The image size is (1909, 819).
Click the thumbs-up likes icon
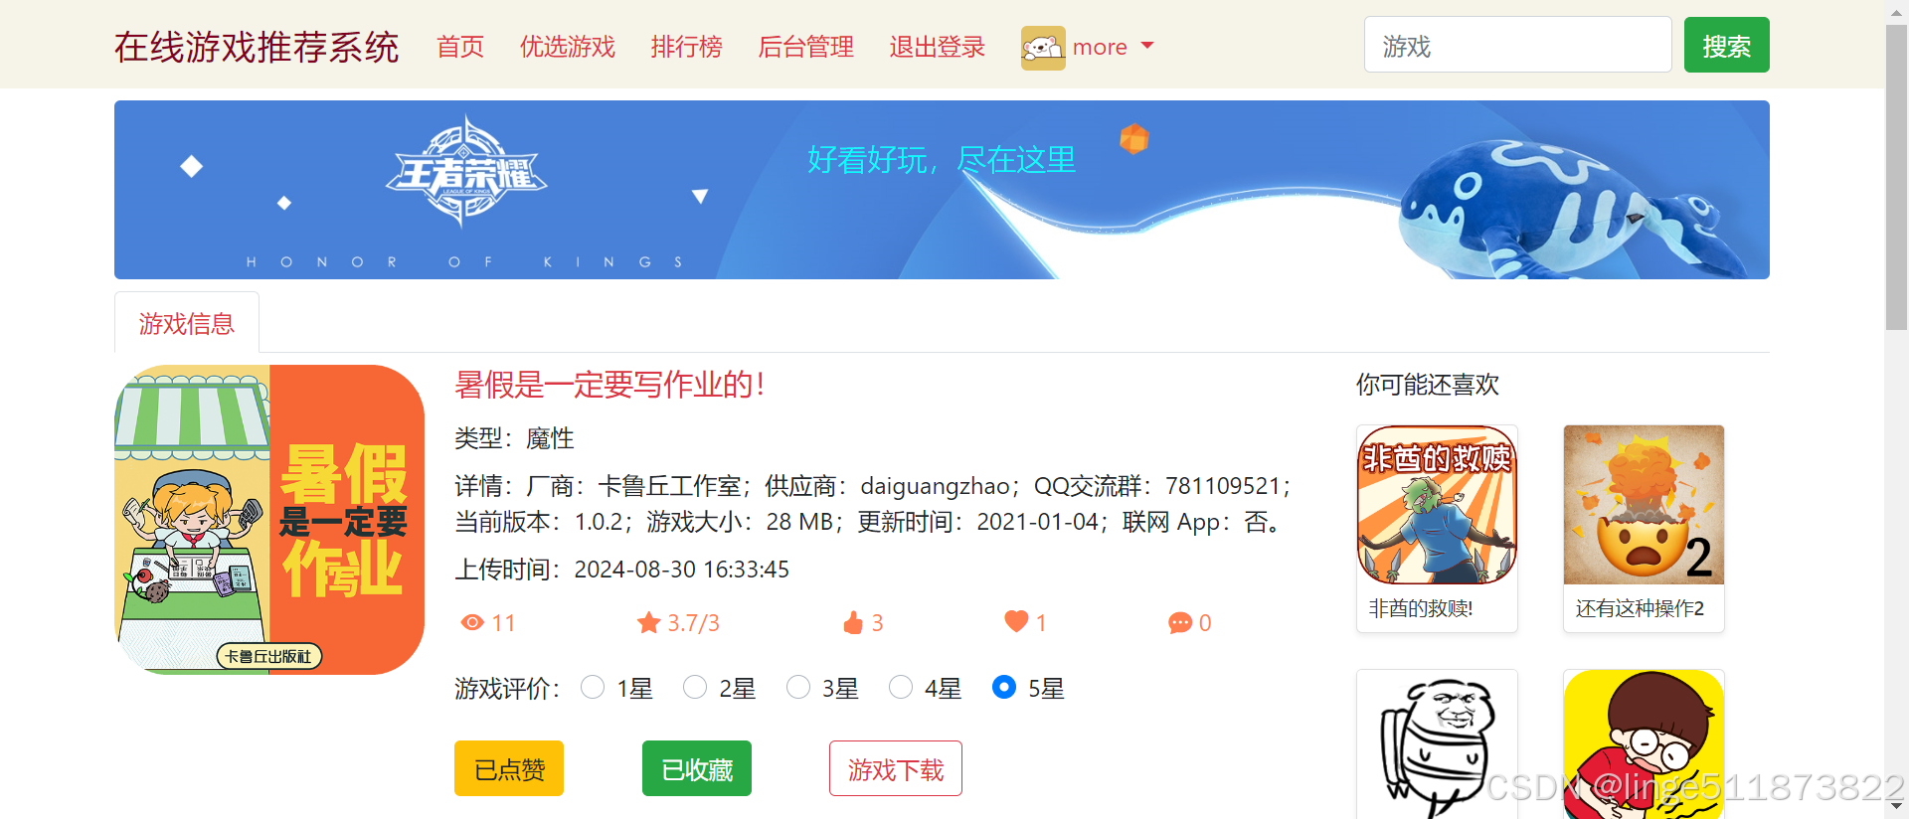pos(853,622)
